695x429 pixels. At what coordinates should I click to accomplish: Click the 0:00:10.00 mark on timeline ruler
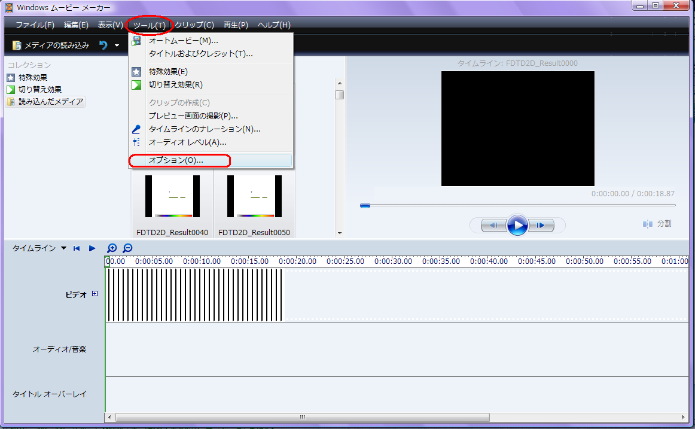click(x=202, y=261)
